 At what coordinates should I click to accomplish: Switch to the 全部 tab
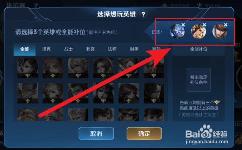click(25, 49)
